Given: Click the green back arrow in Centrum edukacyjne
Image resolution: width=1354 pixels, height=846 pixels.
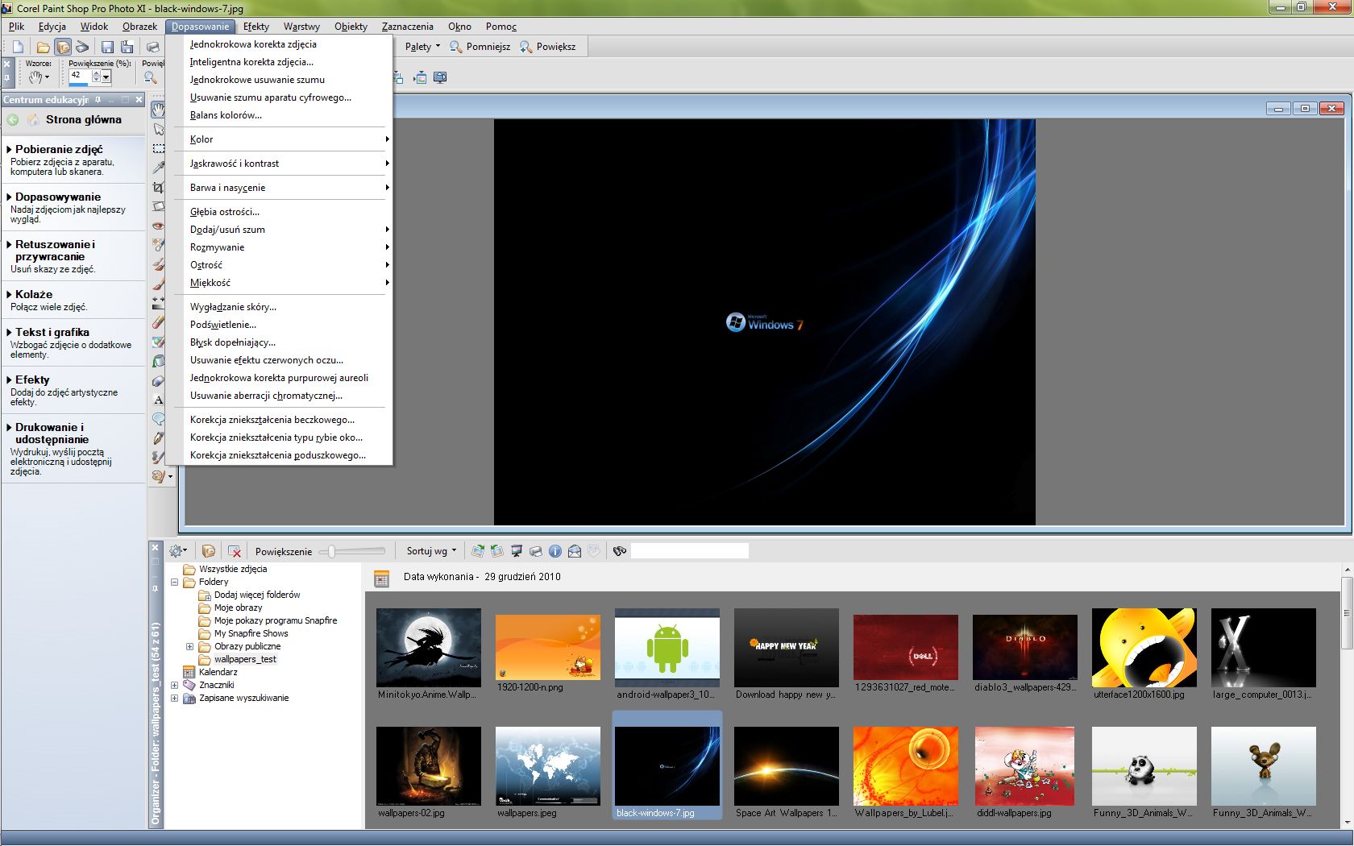Looking at the screenshot, I should tap(13, 119).
